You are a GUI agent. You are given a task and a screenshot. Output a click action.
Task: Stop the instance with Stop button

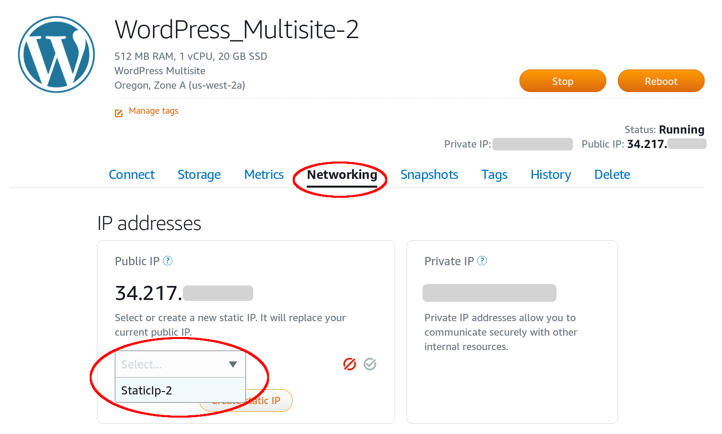(x=563, y=81)
